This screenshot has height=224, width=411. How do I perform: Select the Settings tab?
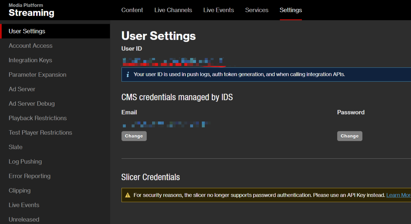tap(291, 10)
